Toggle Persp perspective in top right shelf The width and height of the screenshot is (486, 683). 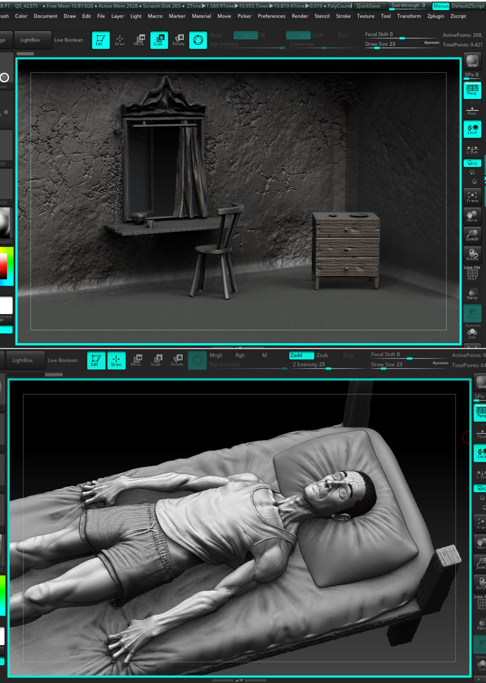[472, 90]
